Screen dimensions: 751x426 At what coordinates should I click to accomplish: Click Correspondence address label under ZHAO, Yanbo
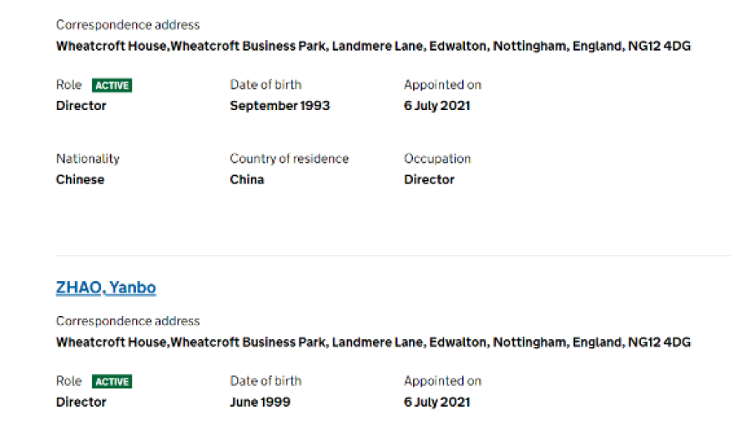[128, 321]
